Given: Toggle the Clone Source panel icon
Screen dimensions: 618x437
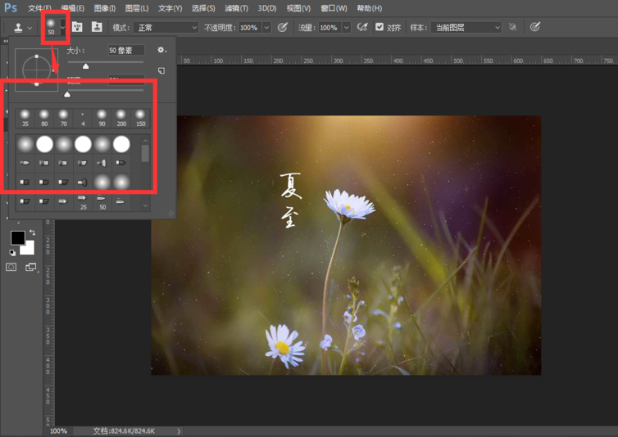Looking at the screenshot, I should 97,27.
